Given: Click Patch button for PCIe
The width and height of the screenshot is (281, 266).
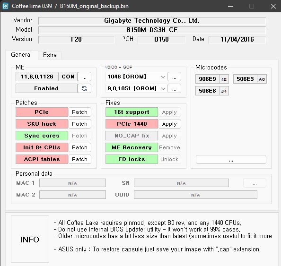Looking at the screenshot, I should pos(79,112).
